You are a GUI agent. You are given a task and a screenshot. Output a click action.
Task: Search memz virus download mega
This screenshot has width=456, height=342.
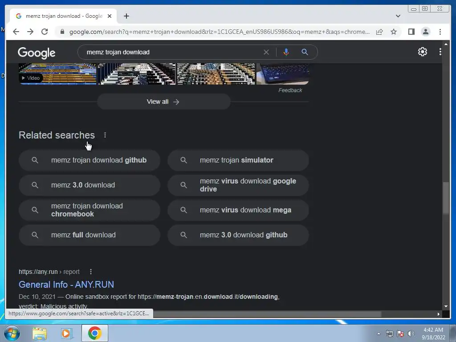coord(238,210)
